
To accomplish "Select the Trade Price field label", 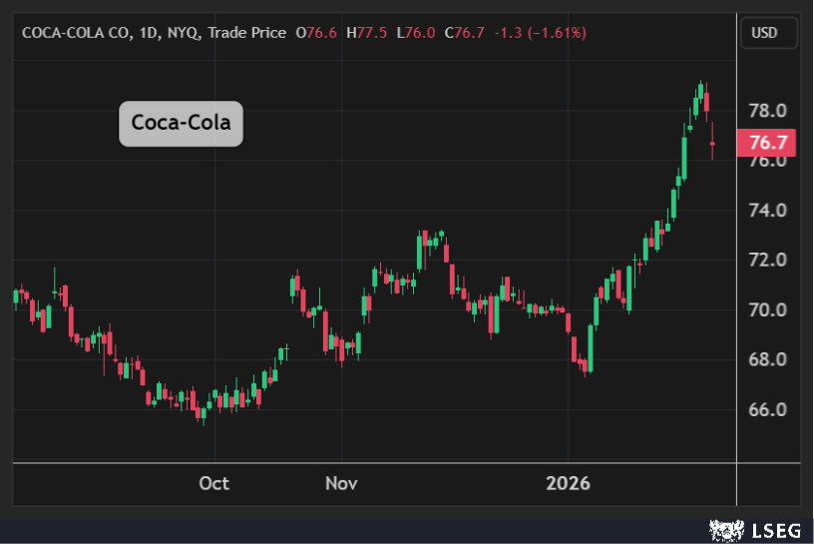I will 247,33.
